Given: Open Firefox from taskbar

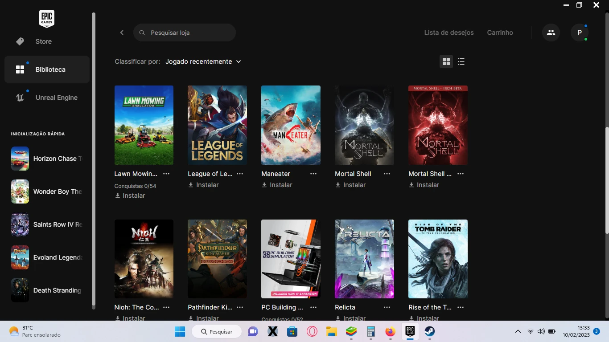Looking at the screenshot, I should click(391, 331).
